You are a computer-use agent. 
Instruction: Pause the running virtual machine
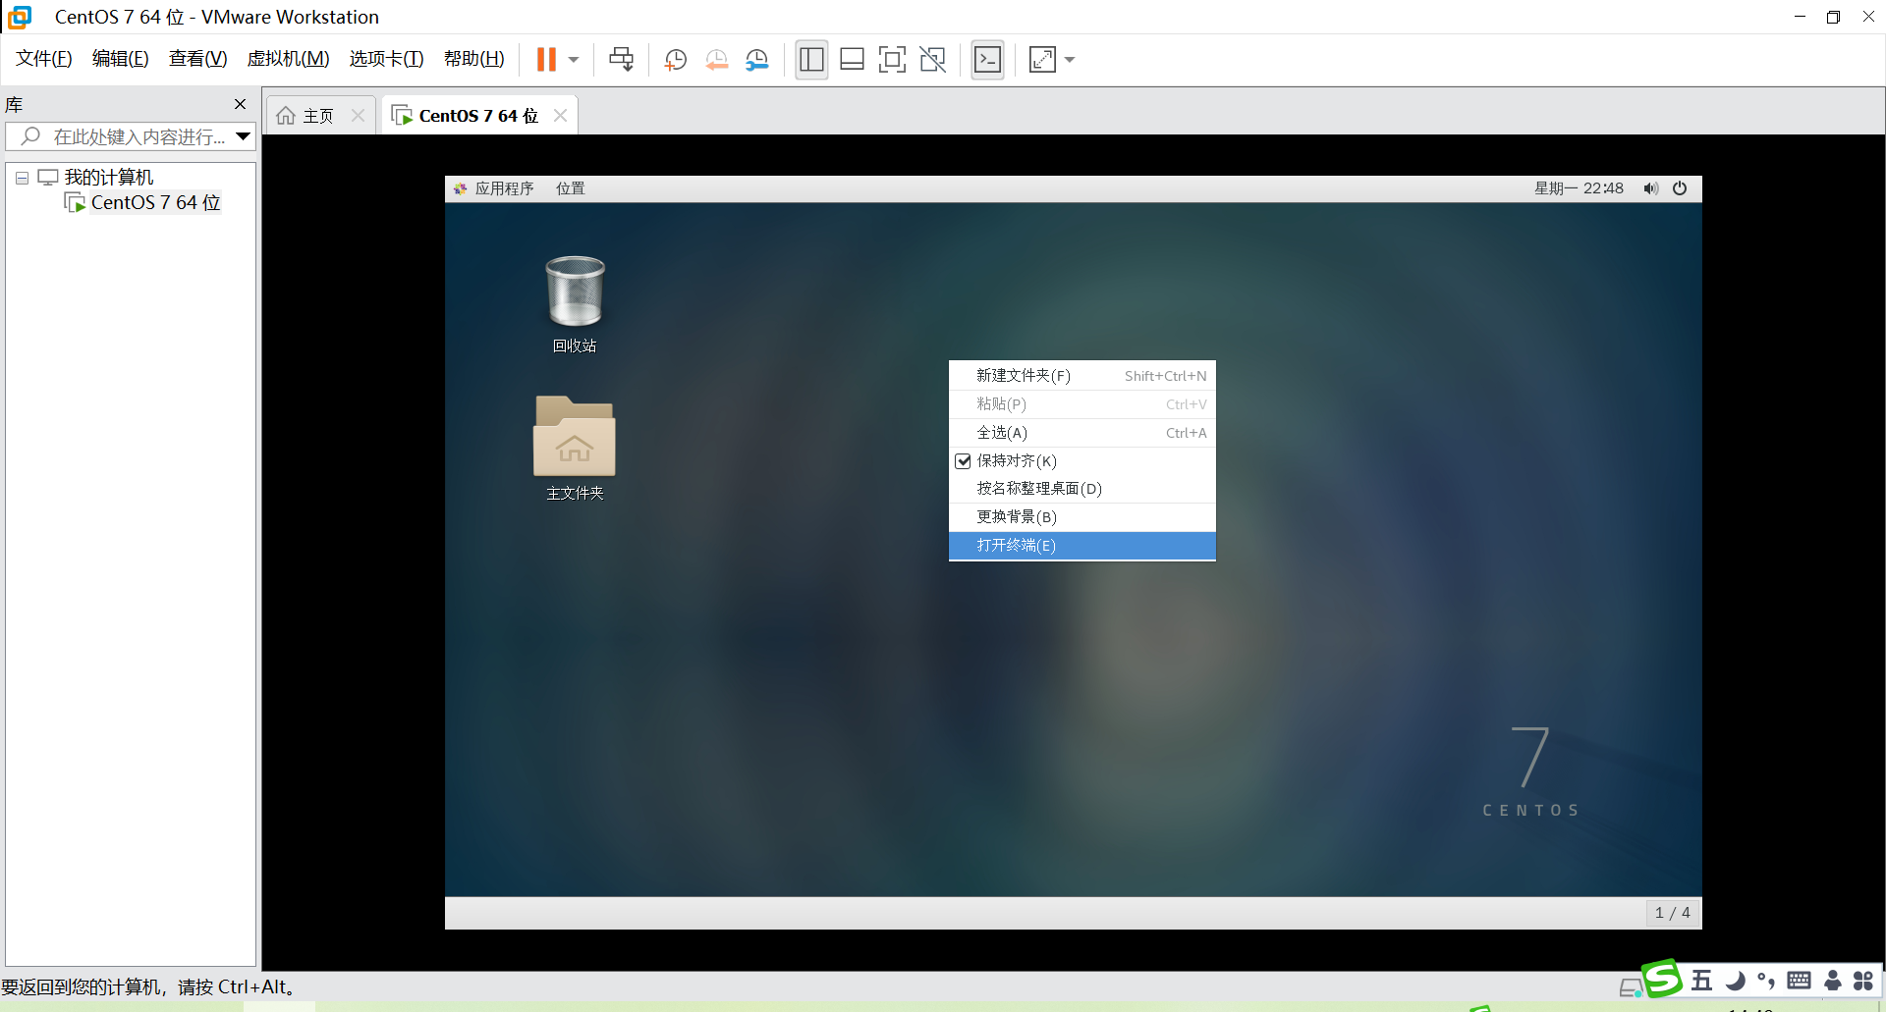pyautogui.click(x=546, y=60)
